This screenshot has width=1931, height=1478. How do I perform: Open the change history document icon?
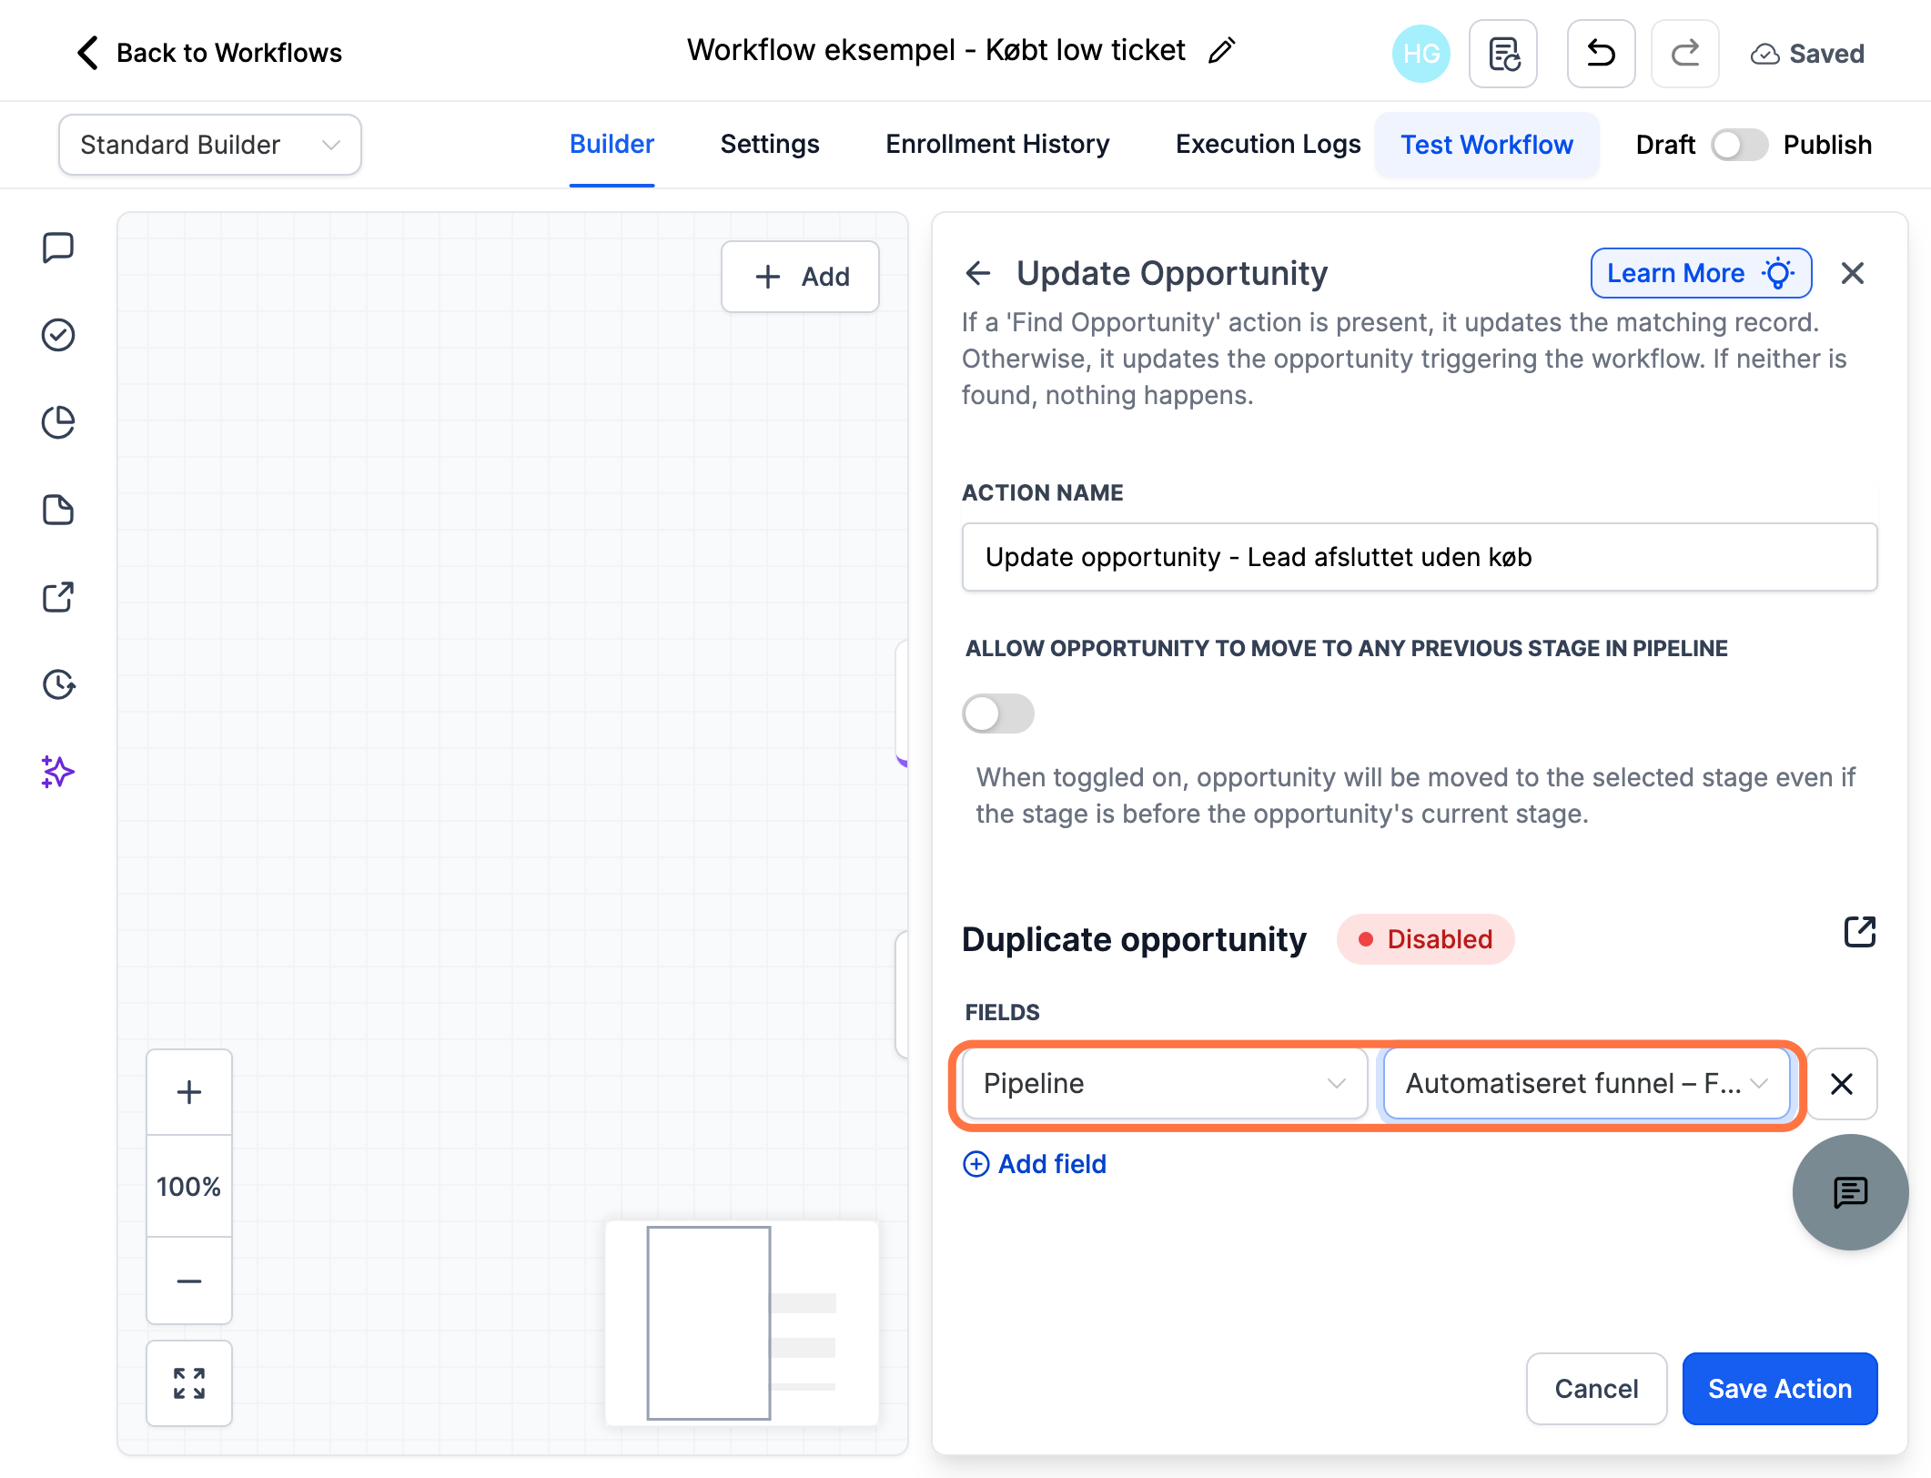pyautogui.click(x=1503, y=54)
